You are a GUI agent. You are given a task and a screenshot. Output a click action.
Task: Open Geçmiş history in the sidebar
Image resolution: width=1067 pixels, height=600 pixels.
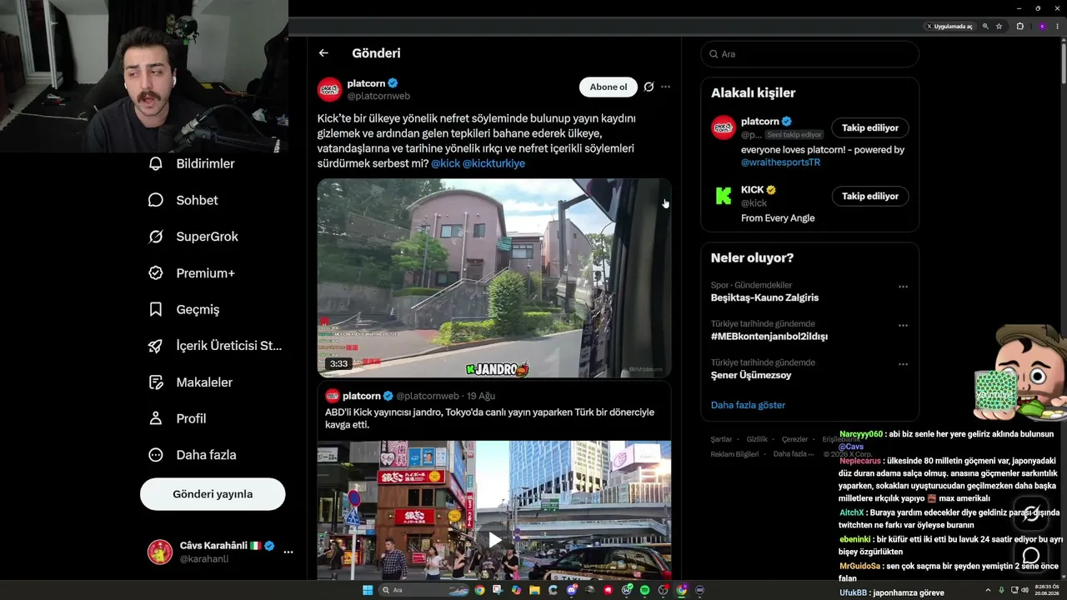[184, 309]
